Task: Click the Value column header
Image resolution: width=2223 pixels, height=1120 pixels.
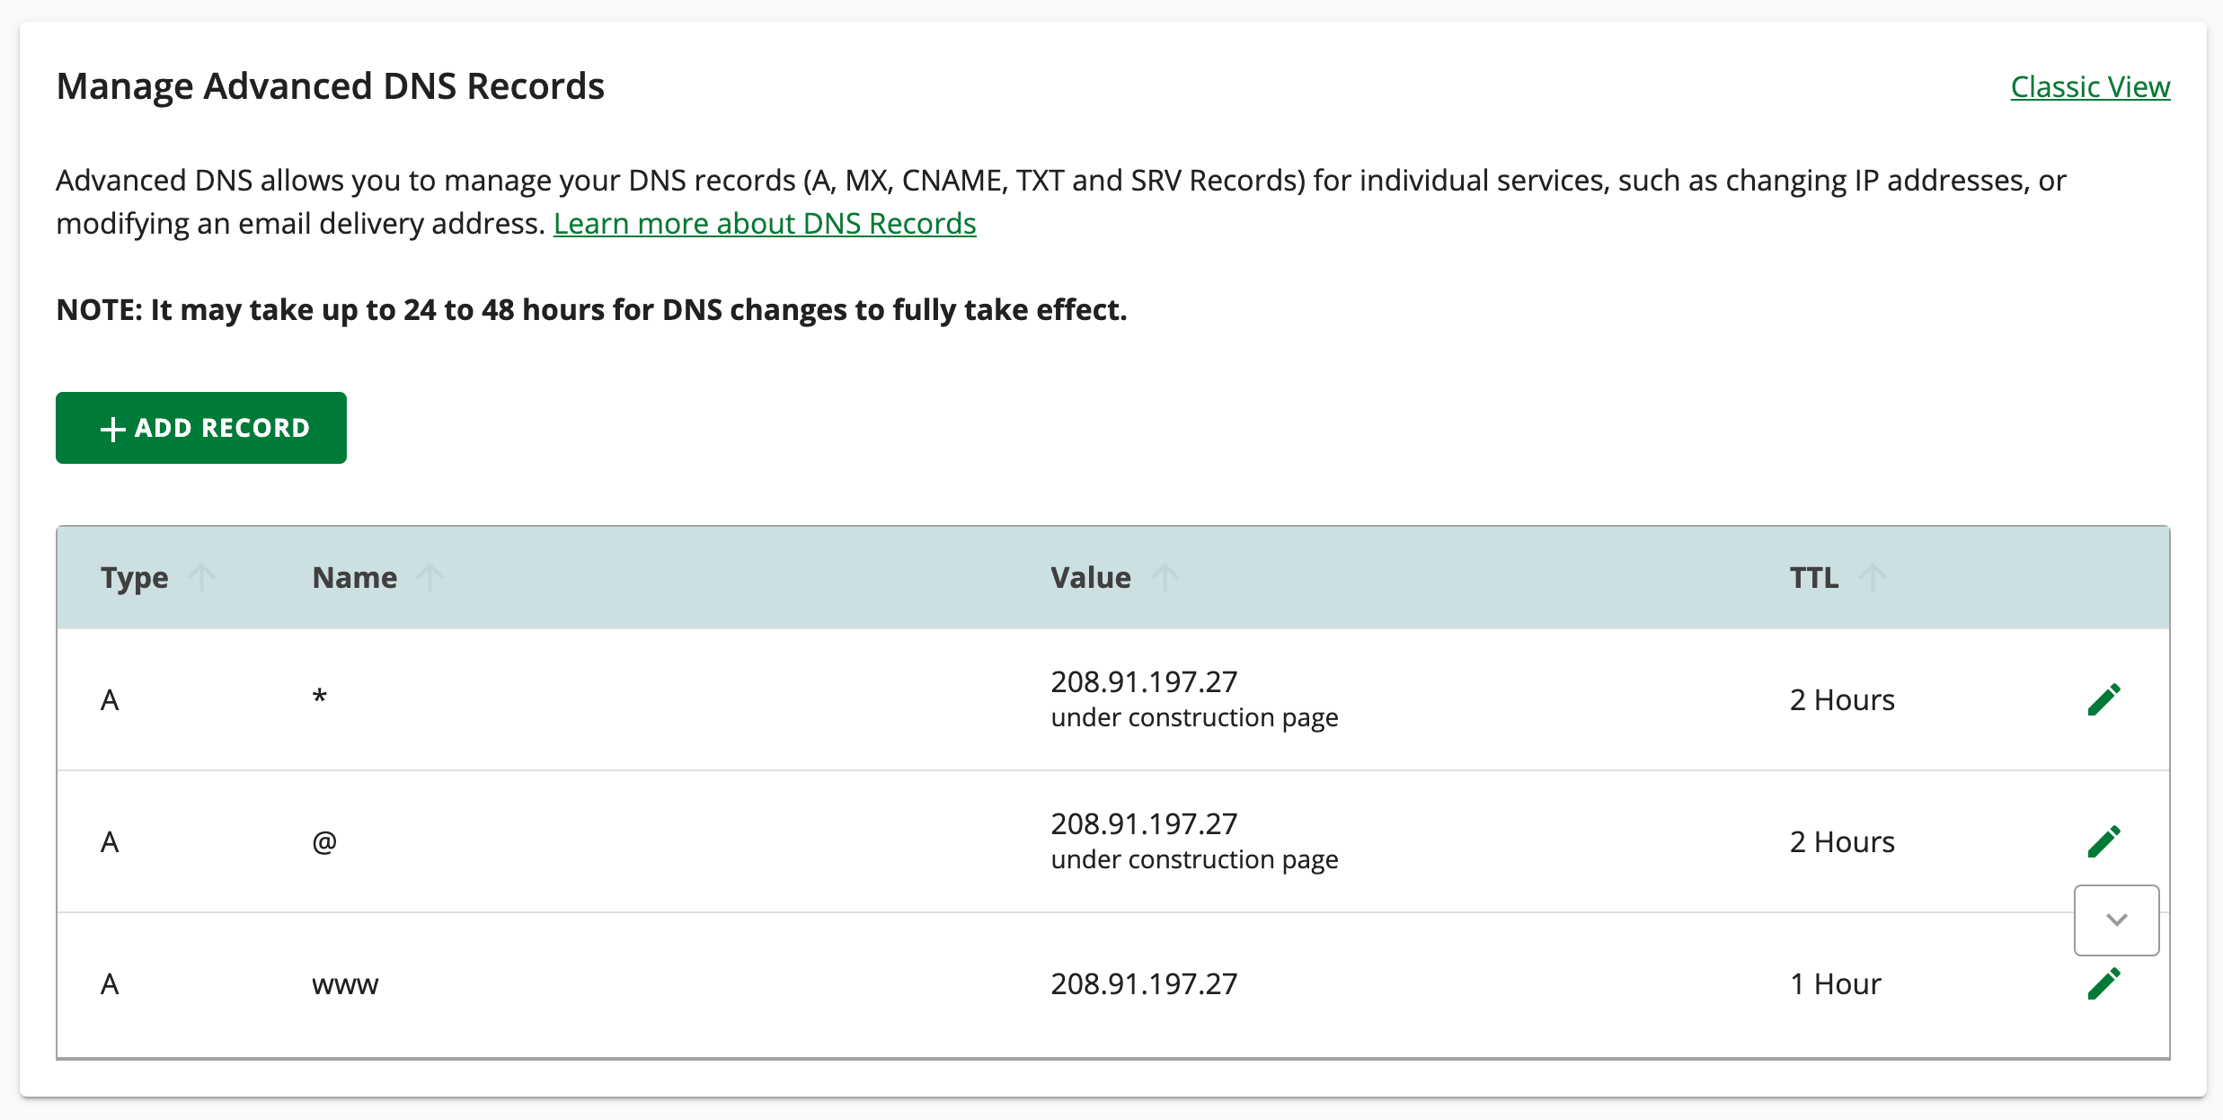Action: pyautogui.click(x=1091, y=577)
